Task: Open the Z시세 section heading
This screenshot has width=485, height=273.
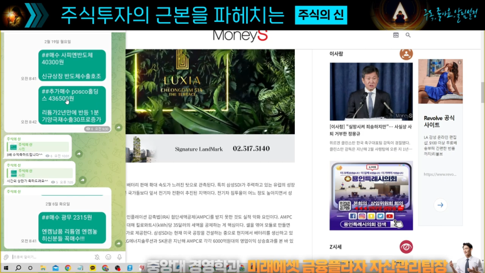Action: point(336,247)
